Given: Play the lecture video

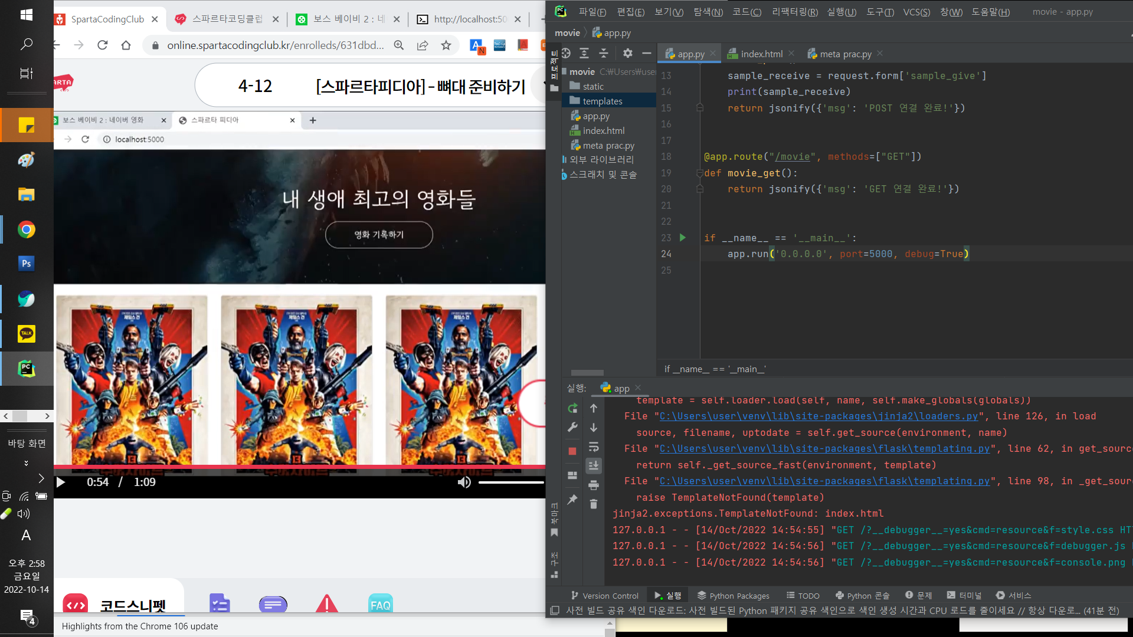Looking at the screenshot, I should click(61, 482).
